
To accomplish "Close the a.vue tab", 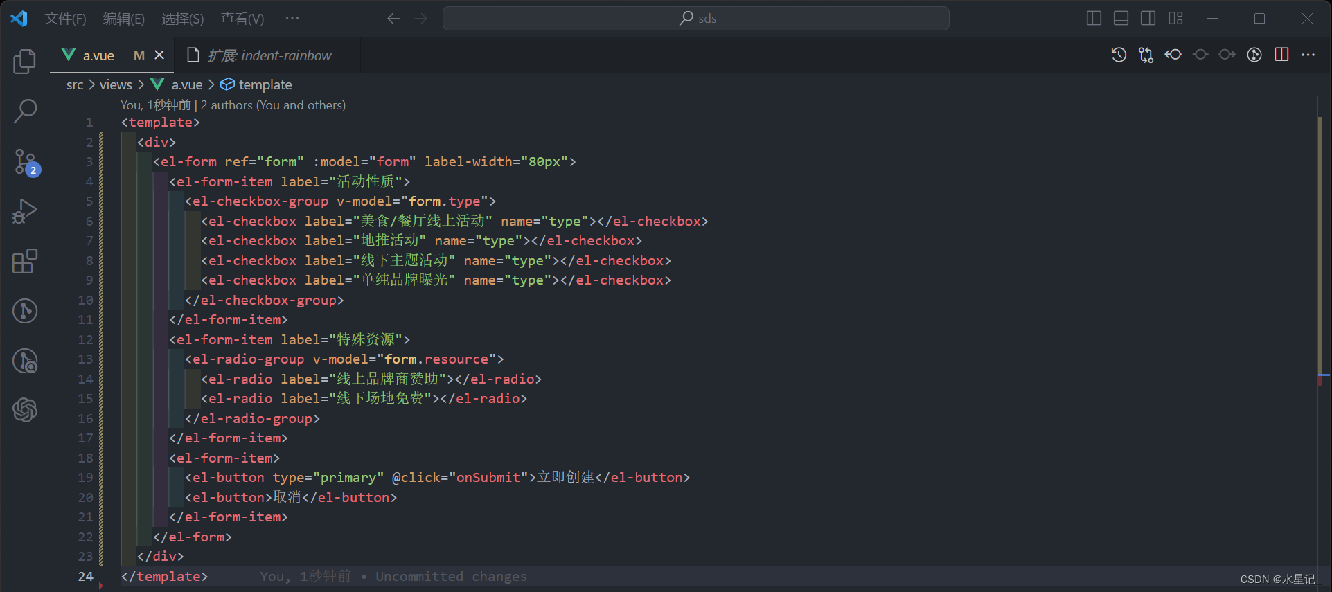I will point(159,55).
